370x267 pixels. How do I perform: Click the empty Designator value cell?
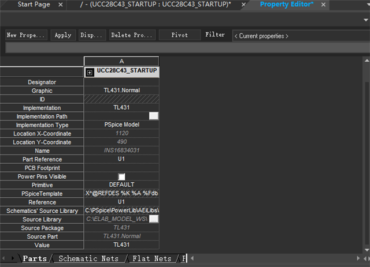click(121, 82)
